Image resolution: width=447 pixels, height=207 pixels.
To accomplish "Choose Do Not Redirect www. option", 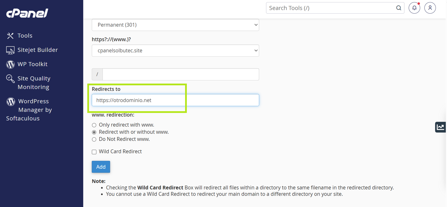I will 94,140.
